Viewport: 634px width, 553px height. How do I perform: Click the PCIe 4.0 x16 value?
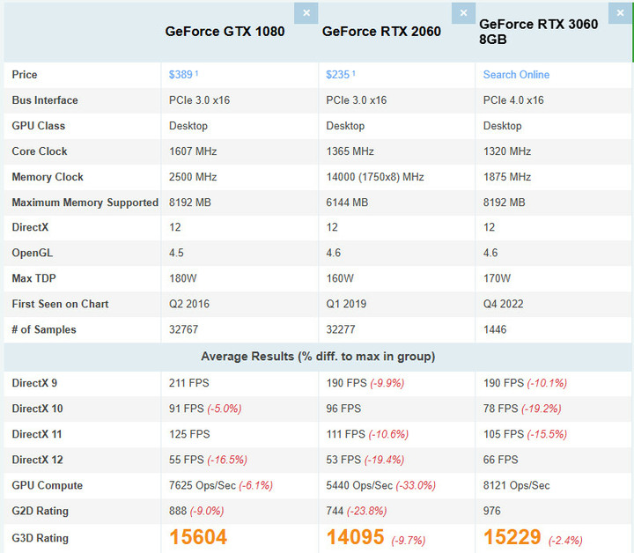coord(513,100)
